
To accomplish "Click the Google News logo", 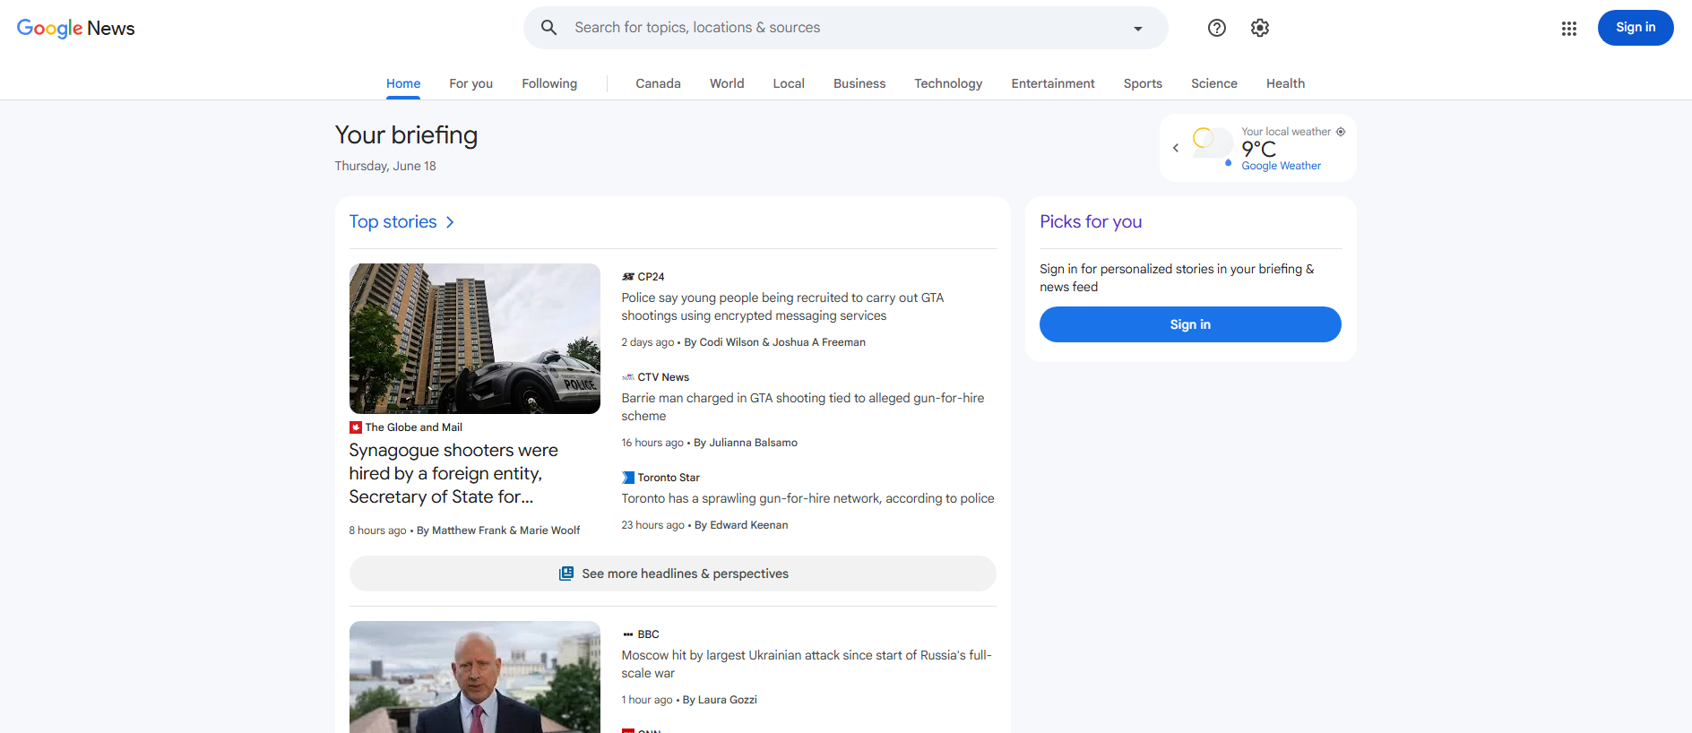I will pyautogui.click(x=75, y=28).
